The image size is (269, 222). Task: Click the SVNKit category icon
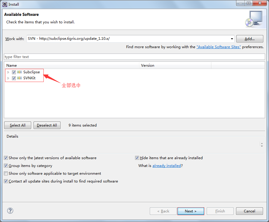(19, 78)
